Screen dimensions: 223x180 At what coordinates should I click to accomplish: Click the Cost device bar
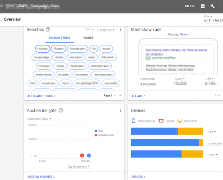tap(167, 131)
